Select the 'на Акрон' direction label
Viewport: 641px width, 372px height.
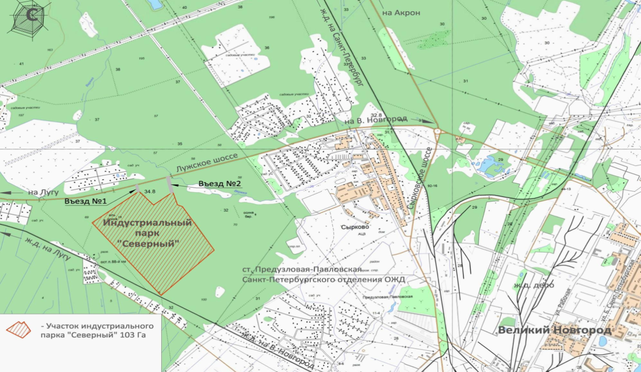[401, 13]
